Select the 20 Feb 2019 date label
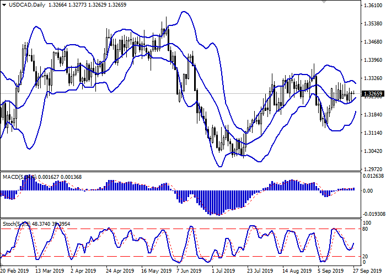Image resolution: width=386 pixels, height=276 pixels. [x=14, y=272]
